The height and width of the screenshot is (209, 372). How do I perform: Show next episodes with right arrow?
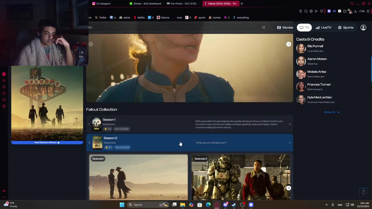coord(289,188)
